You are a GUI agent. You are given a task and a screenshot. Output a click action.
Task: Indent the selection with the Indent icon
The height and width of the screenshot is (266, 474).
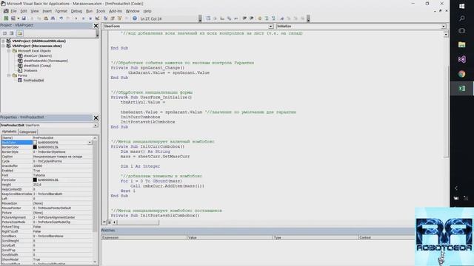[x=245, y=18]
